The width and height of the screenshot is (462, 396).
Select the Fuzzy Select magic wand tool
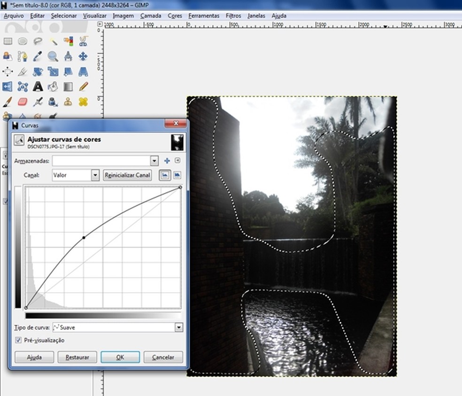[53, 41]
